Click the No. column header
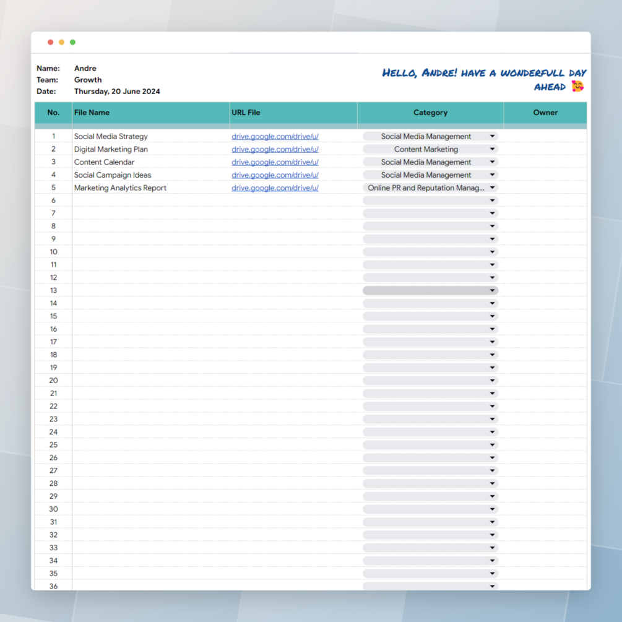This screenshot has height=622, width=622. point(54,113)
